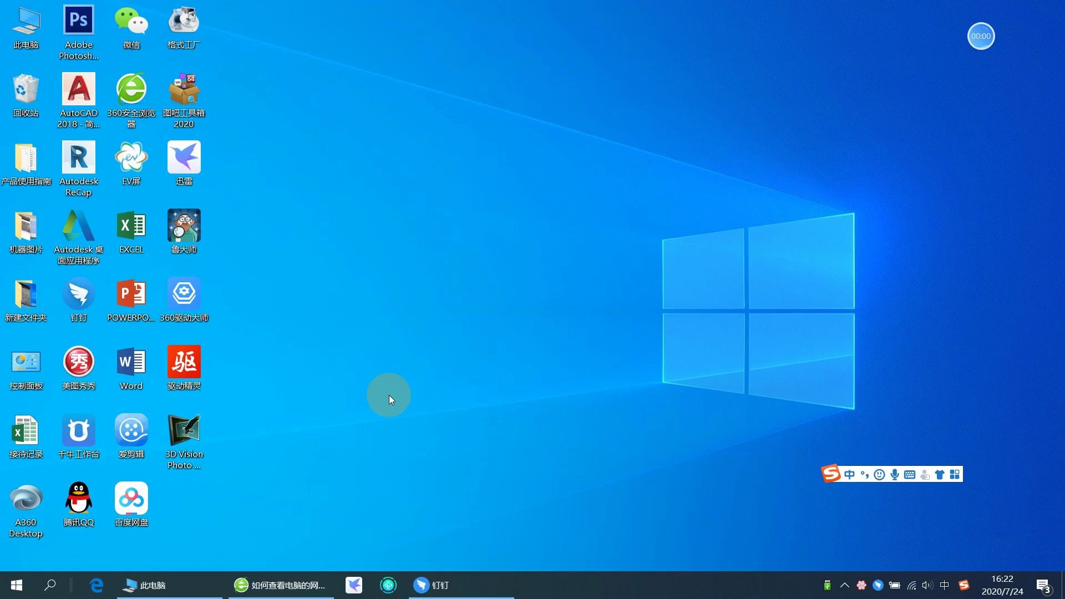The width and height of the screenshot is (1065, 599).
Task: Click the floating 00:00 timer circle
Action: tap(981, 36)
